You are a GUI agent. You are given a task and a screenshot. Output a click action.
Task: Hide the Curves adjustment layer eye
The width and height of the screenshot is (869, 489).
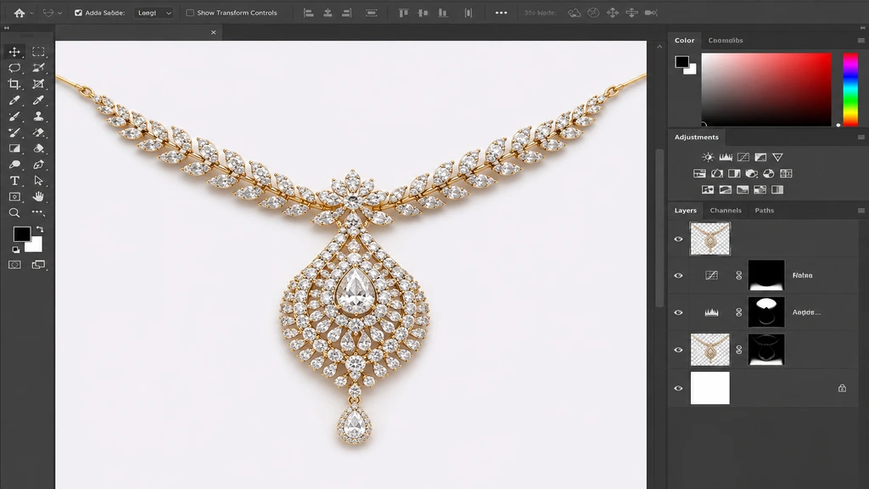click(678, 276)
